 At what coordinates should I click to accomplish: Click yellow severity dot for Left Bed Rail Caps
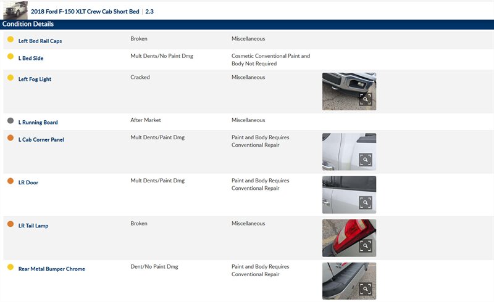10,39
